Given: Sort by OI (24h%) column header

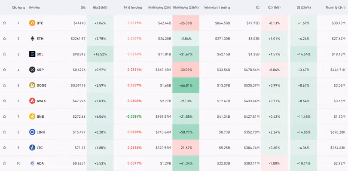Looking at the screenshot, I should [304, 8].
